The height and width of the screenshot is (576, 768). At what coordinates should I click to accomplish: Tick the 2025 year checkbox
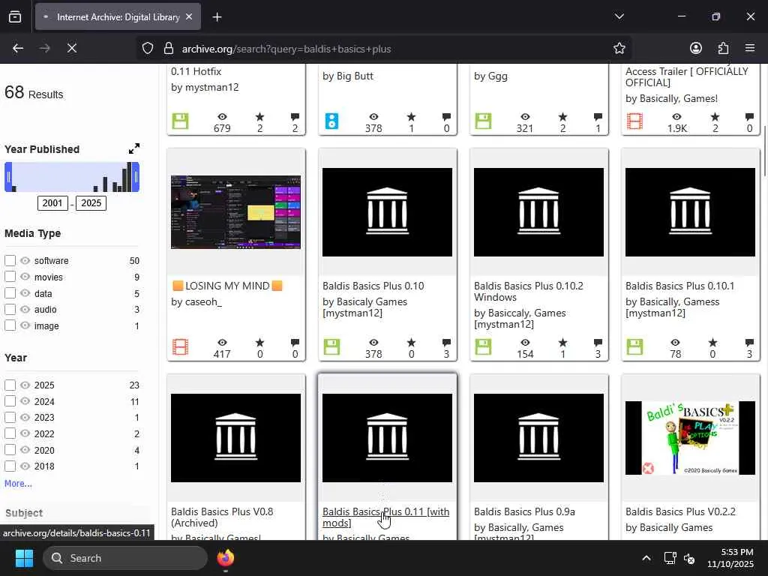(10, 385)
